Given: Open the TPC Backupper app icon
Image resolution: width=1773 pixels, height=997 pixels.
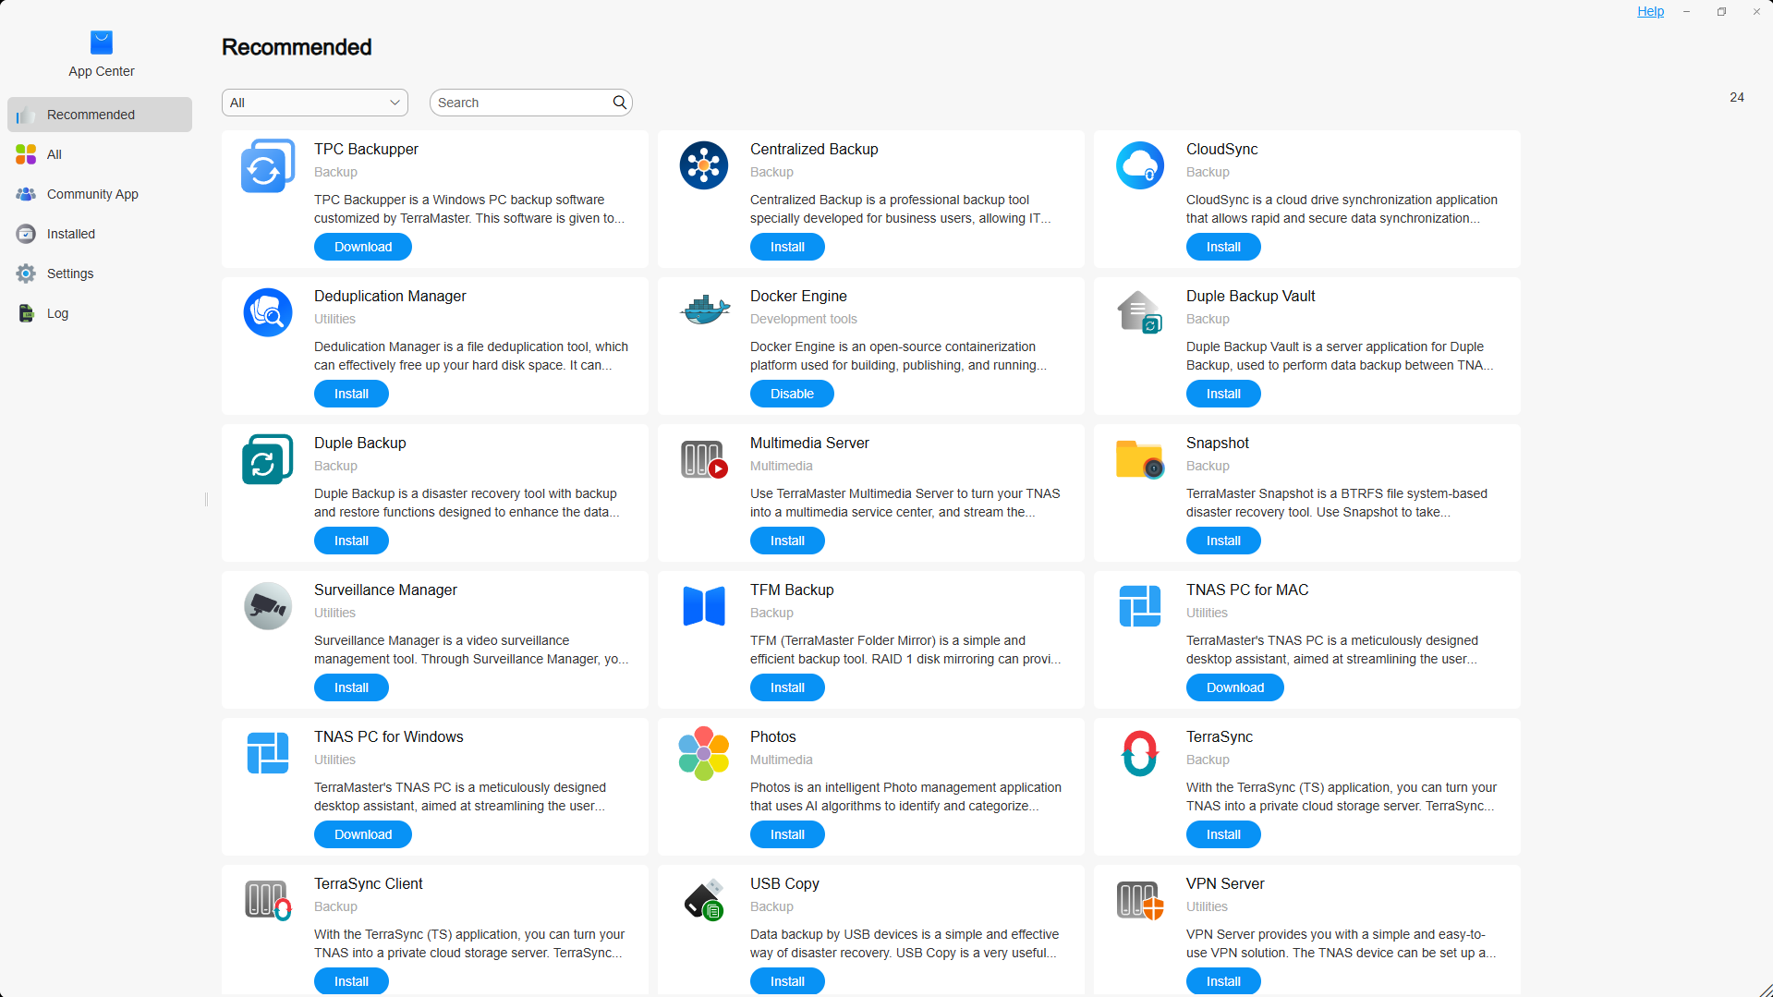Looking at the screenshot, I should pyautogui.click(x=268, y=165).
